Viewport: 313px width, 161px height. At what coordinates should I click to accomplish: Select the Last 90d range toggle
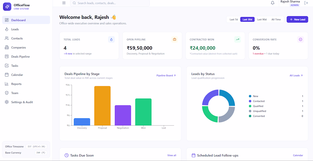tap(262, 19)
